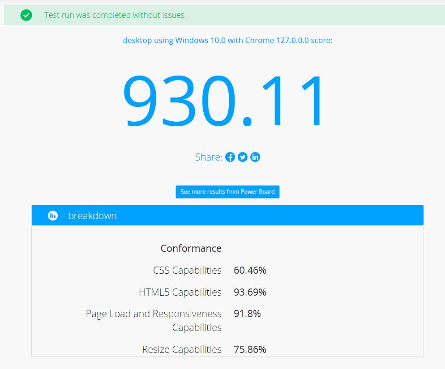Click the Share: label
The image size is (445, 369).
pyautogui.click(x=209, y=157)
